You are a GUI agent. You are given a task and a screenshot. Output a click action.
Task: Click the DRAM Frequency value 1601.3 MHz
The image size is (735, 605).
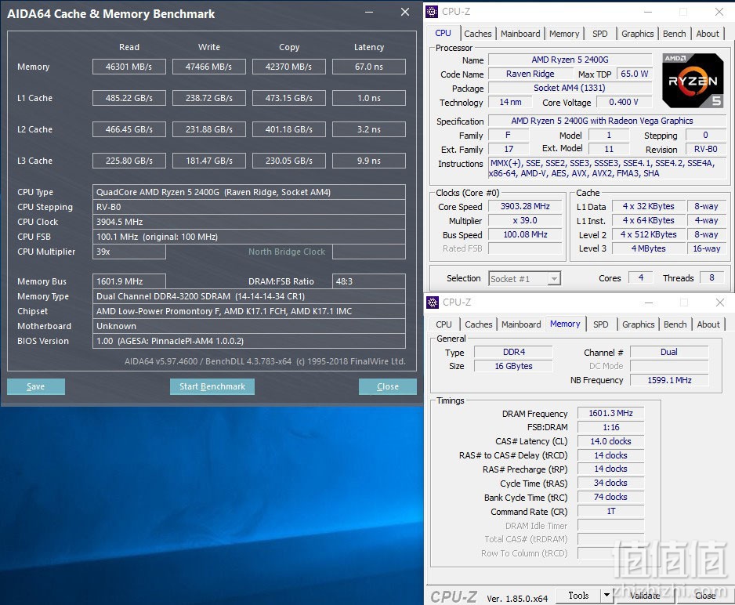[x=610, y=413]
